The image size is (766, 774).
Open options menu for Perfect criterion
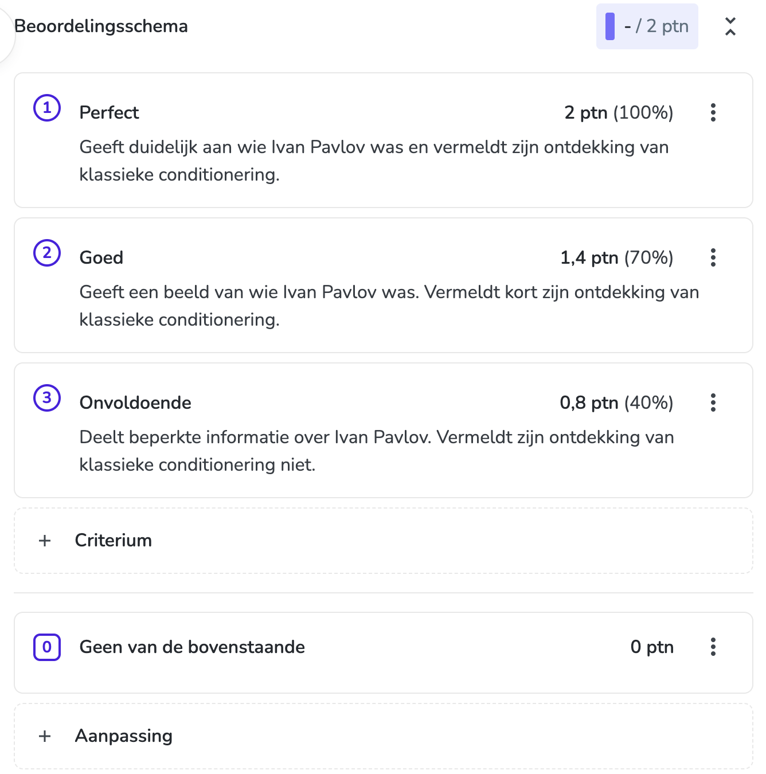pyautogui.click(x=713, y=112)
